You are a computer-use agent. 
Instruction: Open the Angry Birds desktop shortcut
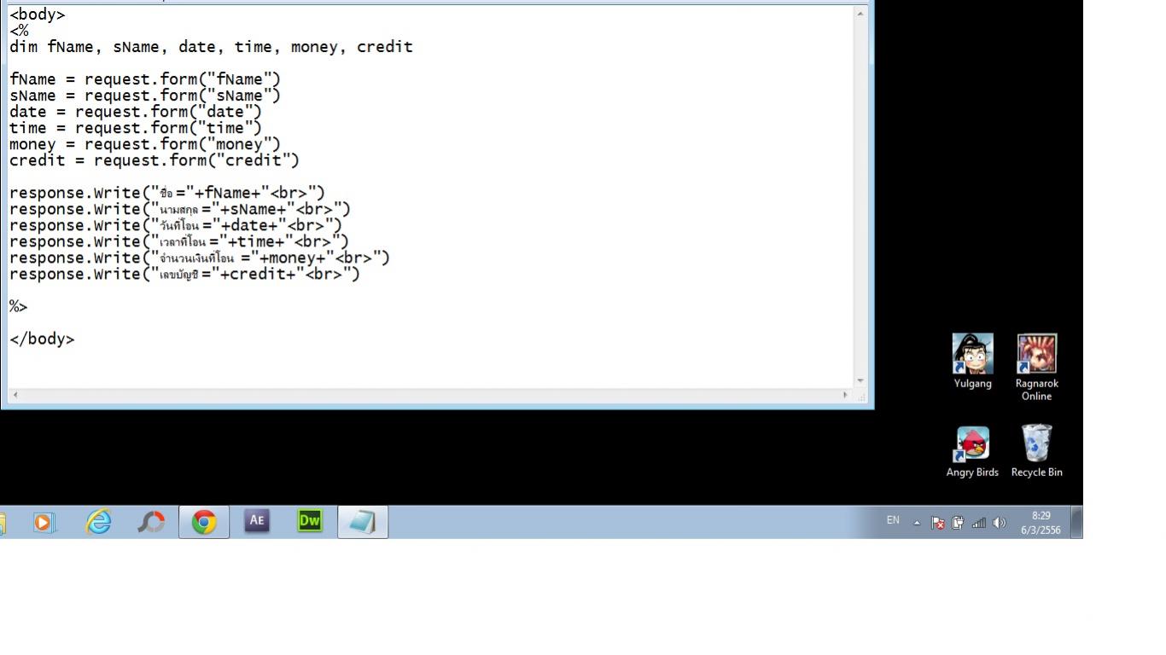972,452
